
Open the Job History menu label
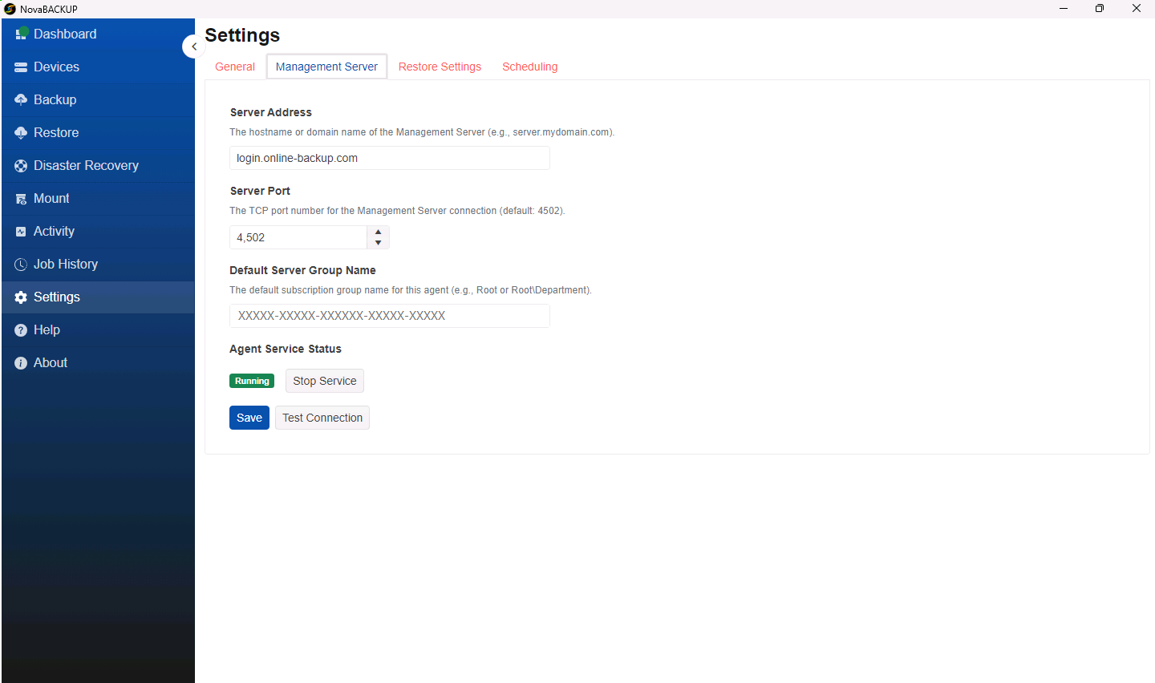point(66,264)
